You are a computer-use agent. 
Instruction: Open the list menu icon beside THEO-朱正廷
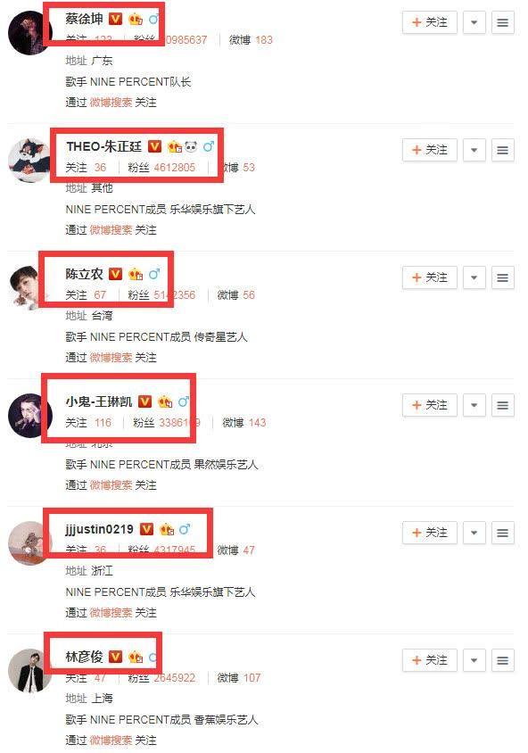(502, 150)
